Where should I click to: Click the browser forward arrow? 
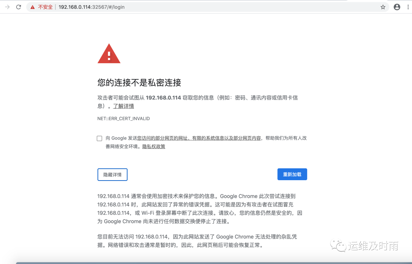pyautogui.click(x=7, y=7)
